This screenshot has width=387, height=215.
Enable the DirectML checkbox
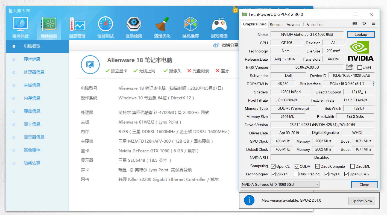click(x=353, y=166)
